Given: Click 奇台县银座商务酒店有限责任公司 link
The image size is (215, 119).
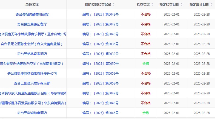Looking at the screenshot, I should pyautogui.click(x=32, y=73).
